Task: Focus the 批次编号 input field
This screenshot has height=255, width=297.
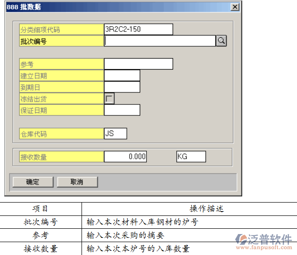Action: click(x=160, y=41)
